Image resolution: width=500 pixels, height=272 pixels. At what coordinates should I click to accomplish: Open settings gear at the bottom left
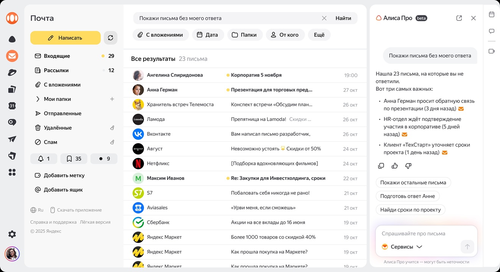click(x=12, y=234)
